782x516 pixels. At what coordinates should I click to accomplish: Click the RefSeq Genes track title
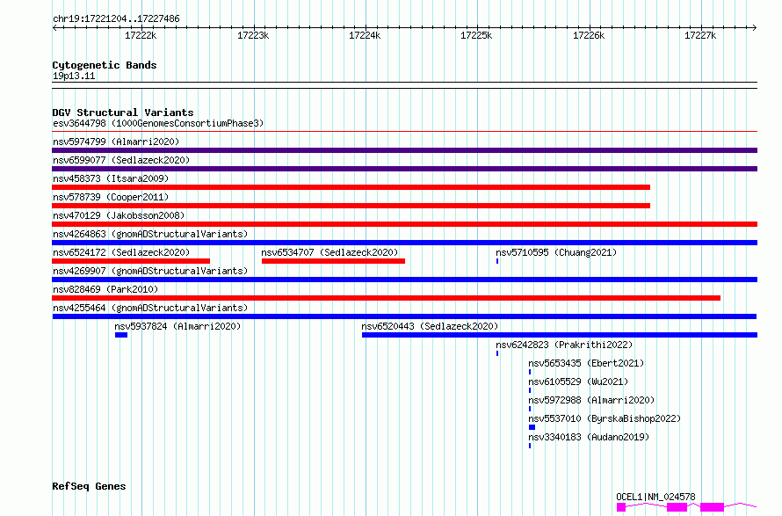click(x=89, y=486)
